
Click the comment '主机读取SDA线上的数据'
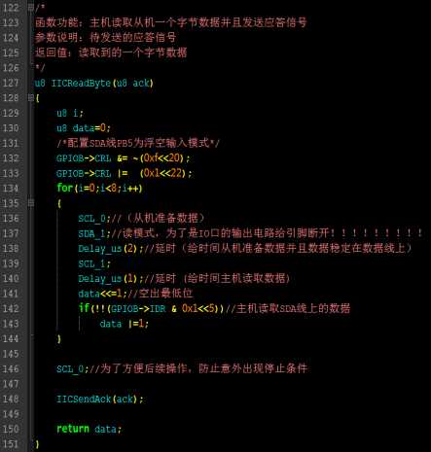pos(293,308)
